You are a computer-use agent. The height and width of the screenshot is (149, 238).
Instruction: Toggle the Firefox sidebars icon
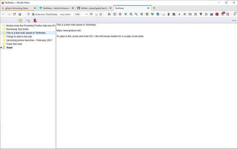coord(115,14)
